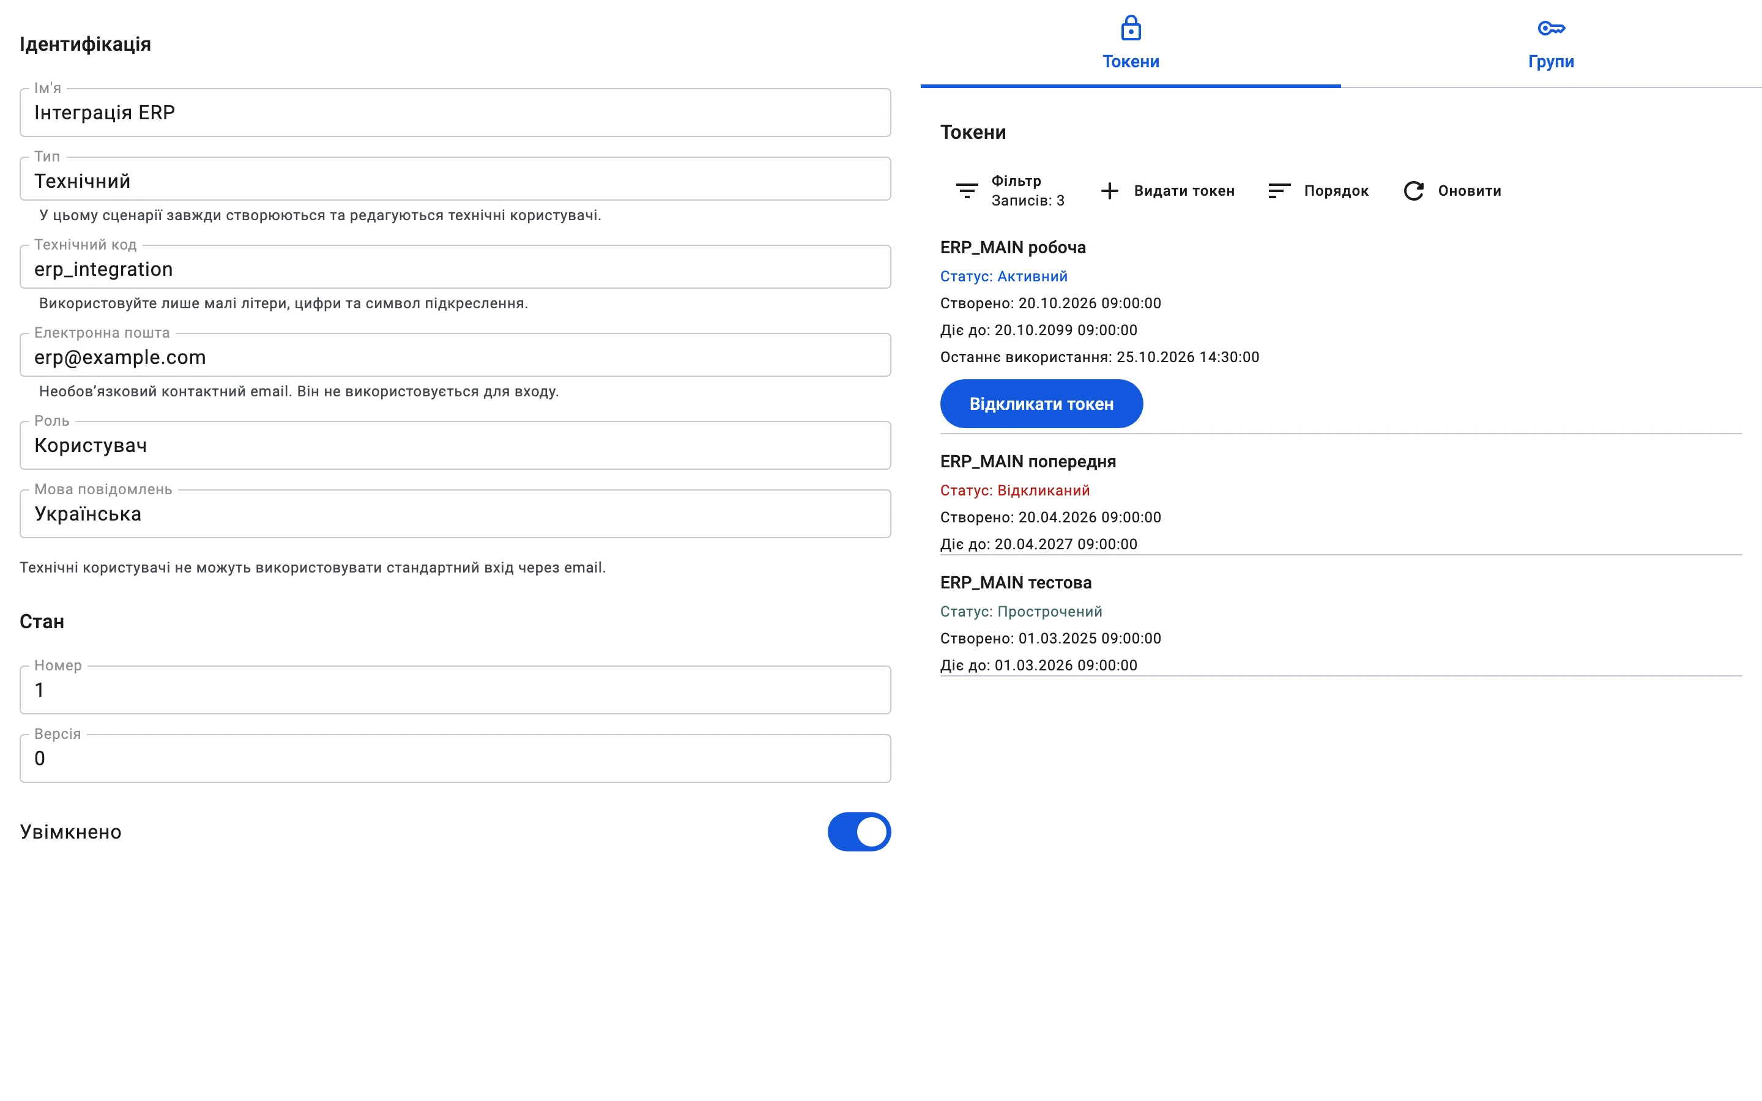Image resolution: width=1762 pixels, height=1101 pixels.
Task: Select the ERP_MAIN тестова token title
Action: [x=1016, y=582]
